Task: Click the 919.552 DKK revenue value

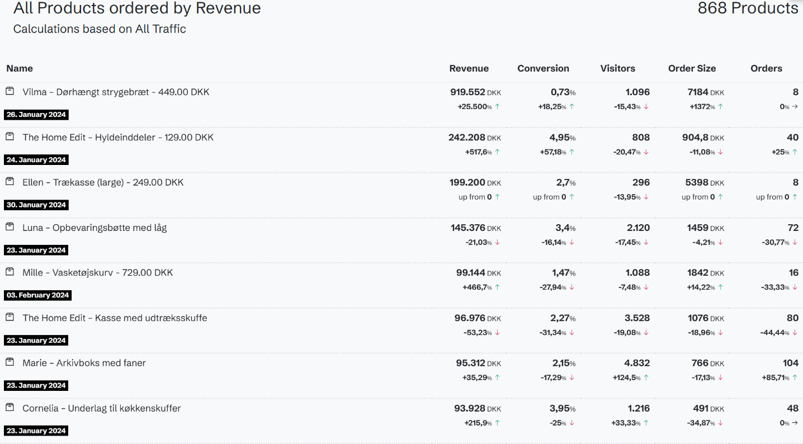Action: pos(475,92)
